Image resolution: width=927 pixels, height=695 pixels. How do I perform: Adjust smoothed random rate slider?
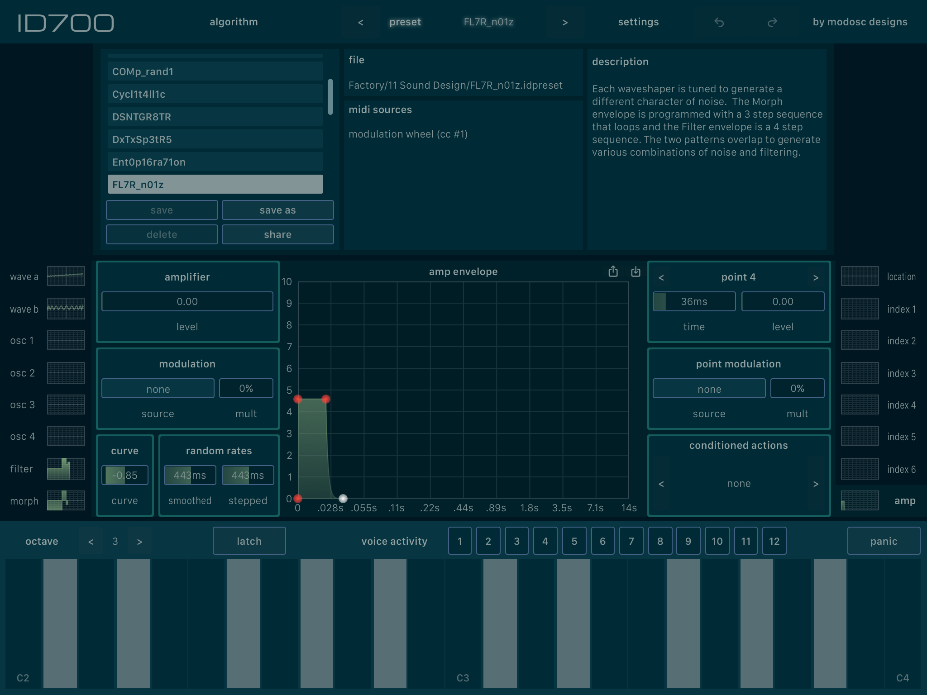[x=190, y=475]
